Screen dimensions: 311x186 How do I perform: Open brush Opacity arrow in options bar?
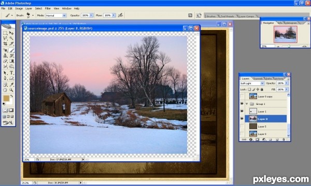[91, 15]
